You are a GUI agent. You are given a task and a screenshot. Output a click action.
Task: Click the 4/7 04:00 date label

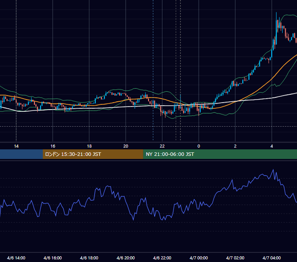click(x=272, y=258)
